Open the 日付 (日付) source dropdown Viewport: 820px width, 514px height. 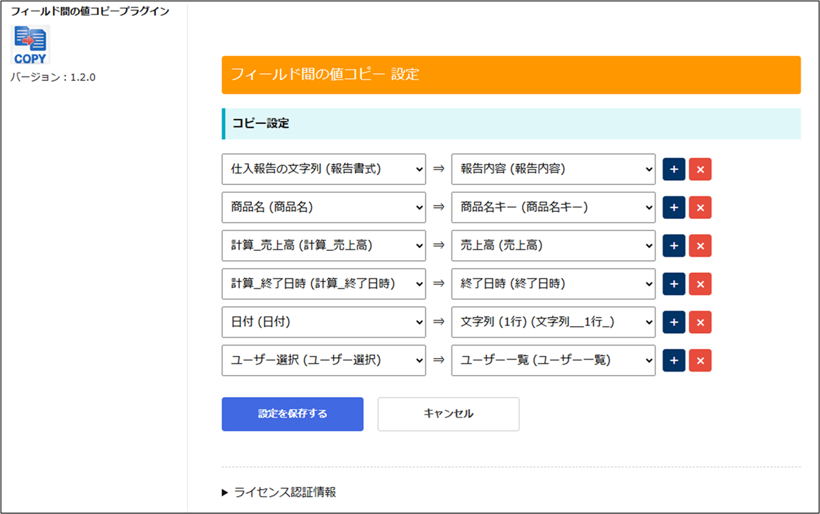(x=323, y=323)
